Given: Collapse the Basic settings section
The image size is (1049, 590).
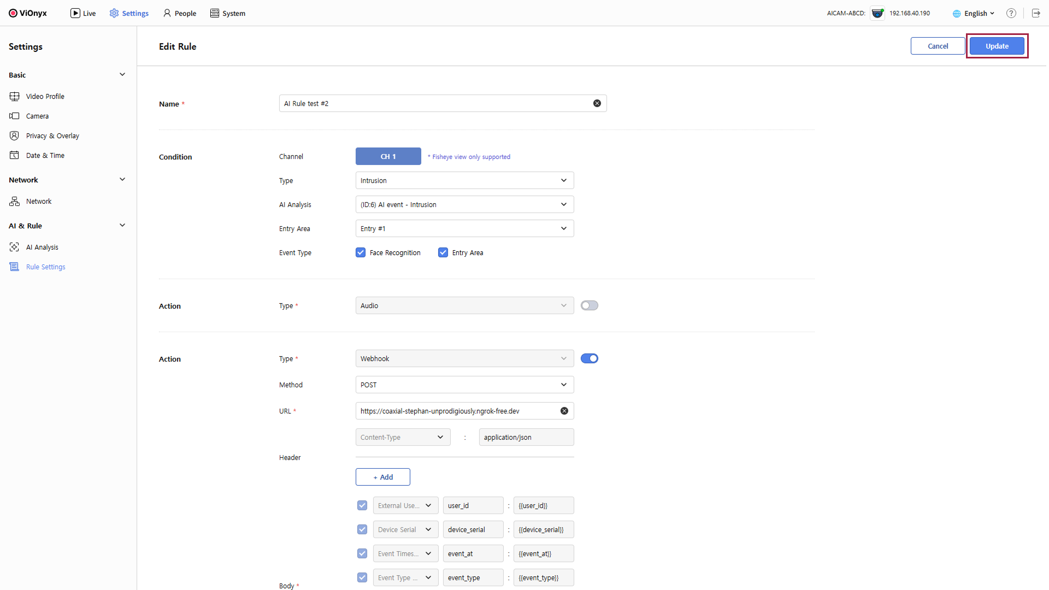Looking at the screenshot, I should click(x=122, y=75).
